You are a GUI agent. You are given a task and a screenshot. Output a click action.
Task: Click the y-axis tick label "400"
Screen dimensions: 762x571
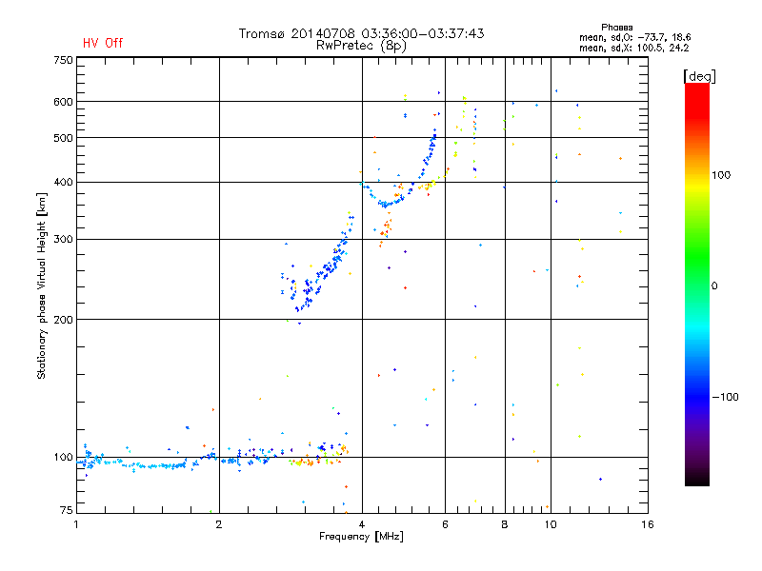64,182
